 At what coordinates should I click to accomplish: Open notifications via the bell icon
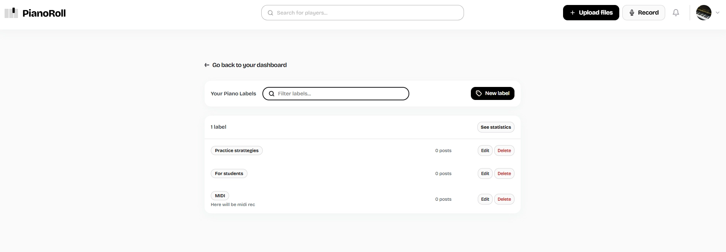tap(676, 13)
